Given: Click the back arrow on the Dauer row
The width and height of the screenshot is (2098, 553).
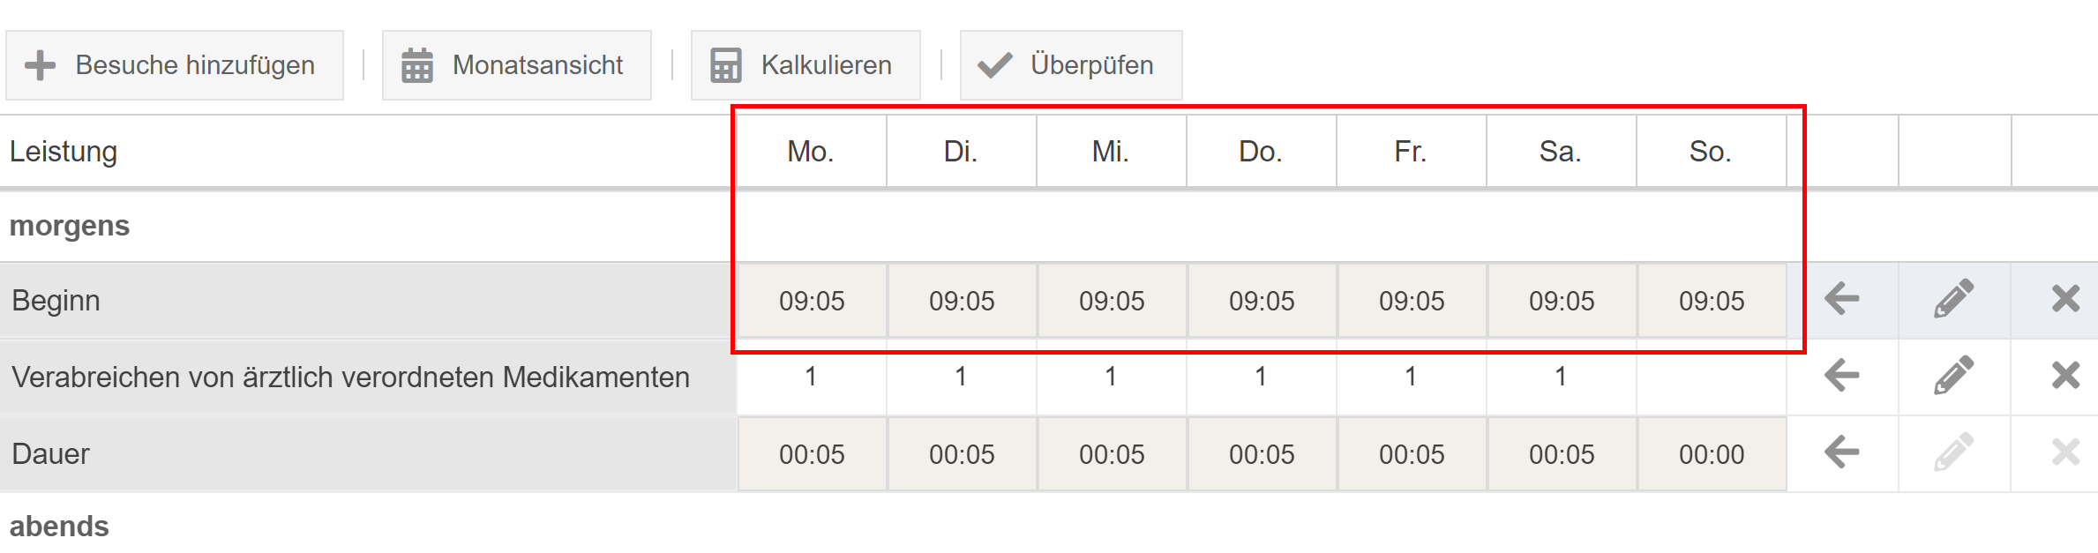Looking at the screenshot, I should (1840, 453).
